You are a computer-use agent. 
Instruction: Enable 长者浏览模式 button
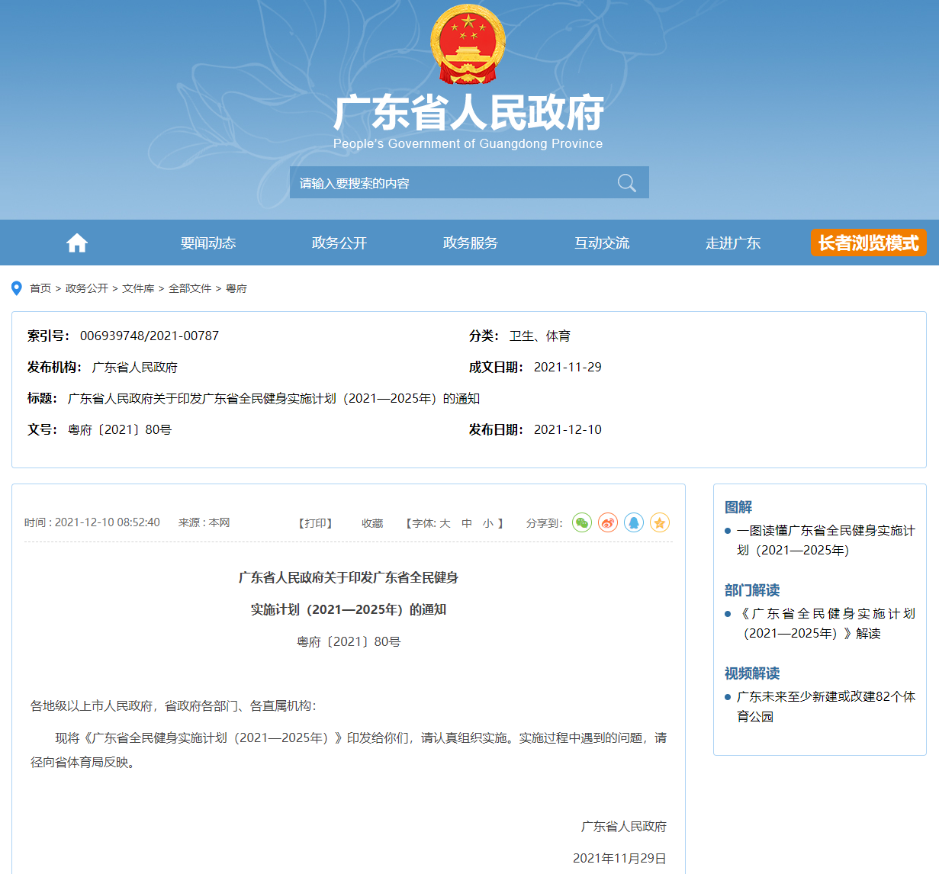(869, 243)
